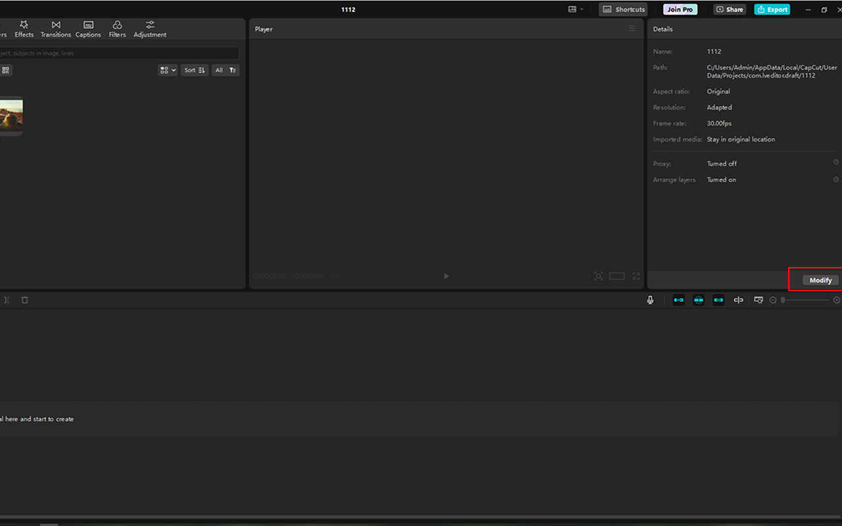Switch to the Transitions tab
This screenshot has width=842, height=526.
click(56, 29)
